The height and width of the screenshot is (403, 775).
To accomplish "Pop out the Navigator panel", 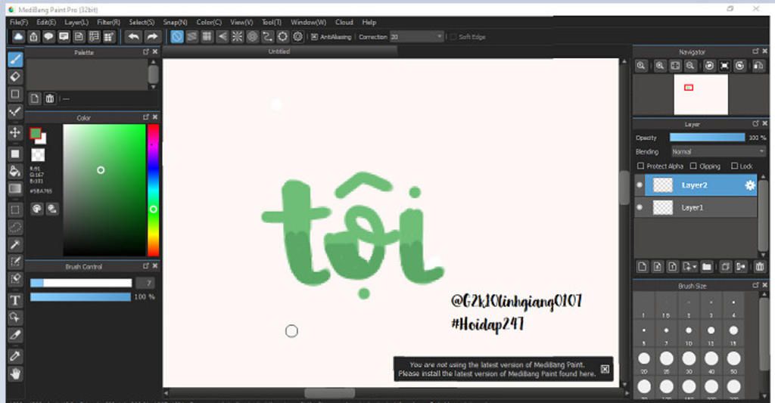I will click(755, 51).
